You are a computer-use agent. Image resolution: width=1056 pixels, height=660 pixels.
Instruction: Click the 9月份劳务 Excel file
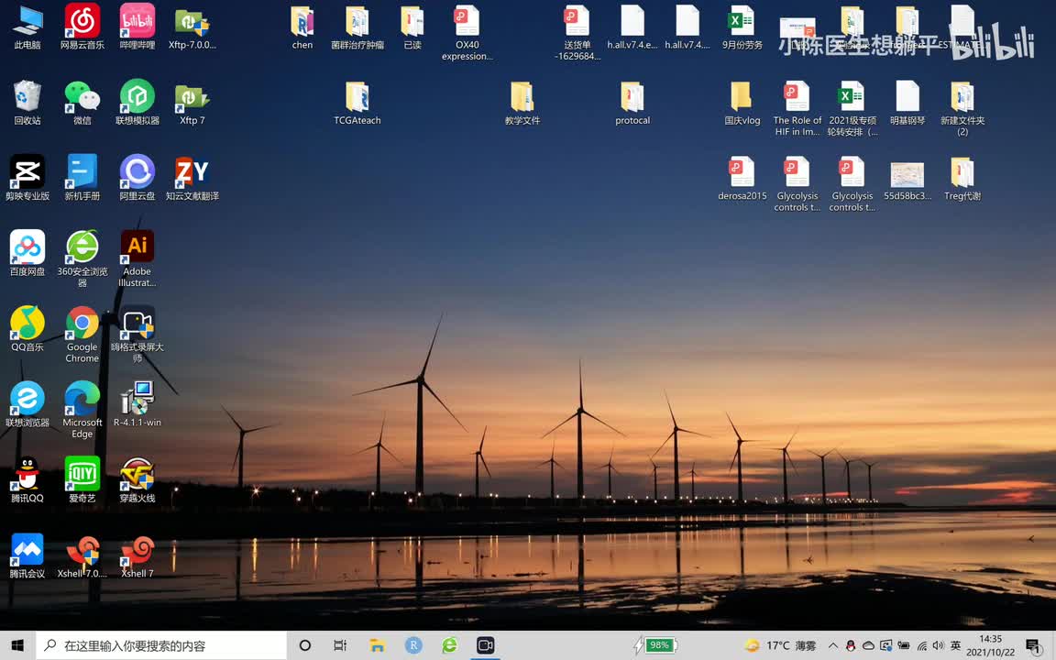pos(742,22)
